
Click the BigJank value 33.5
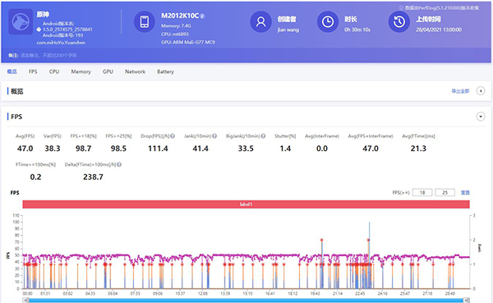tap(246, 149)
